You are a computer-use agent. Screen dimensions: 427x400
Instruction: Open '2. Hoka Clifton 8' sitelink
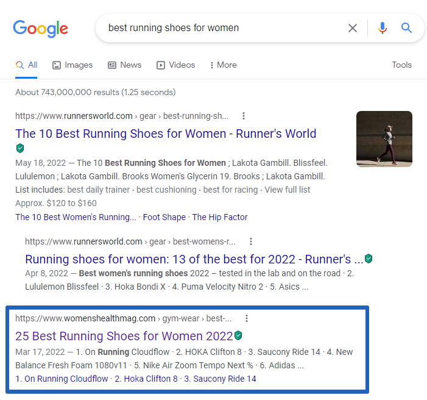(146, 379)
